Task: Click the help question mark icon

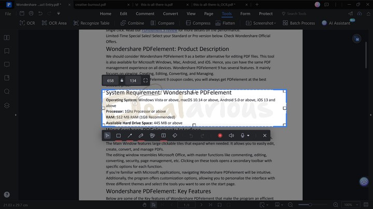Action: (7, 195)
